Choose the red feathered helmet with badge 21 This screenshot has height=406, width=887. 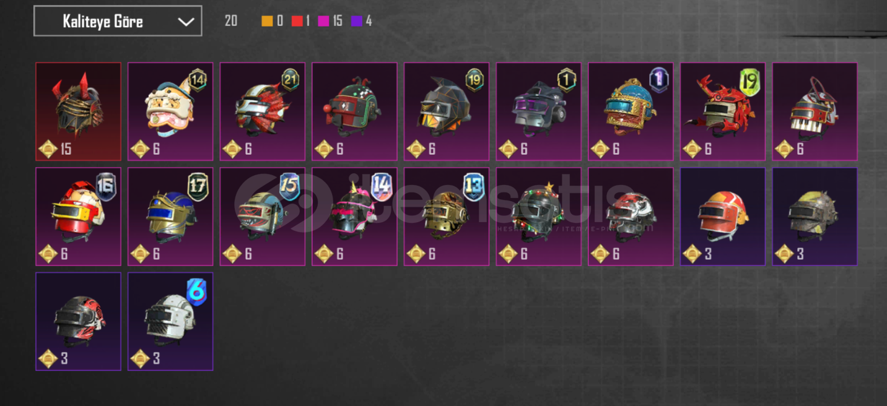click(x=263, y=111)
